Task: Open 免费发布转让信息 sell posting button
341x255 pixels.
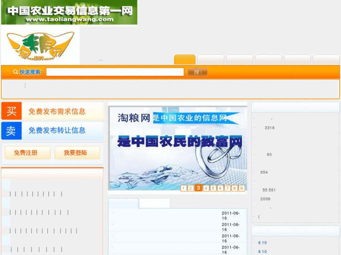Action: (x=53, y=131)
